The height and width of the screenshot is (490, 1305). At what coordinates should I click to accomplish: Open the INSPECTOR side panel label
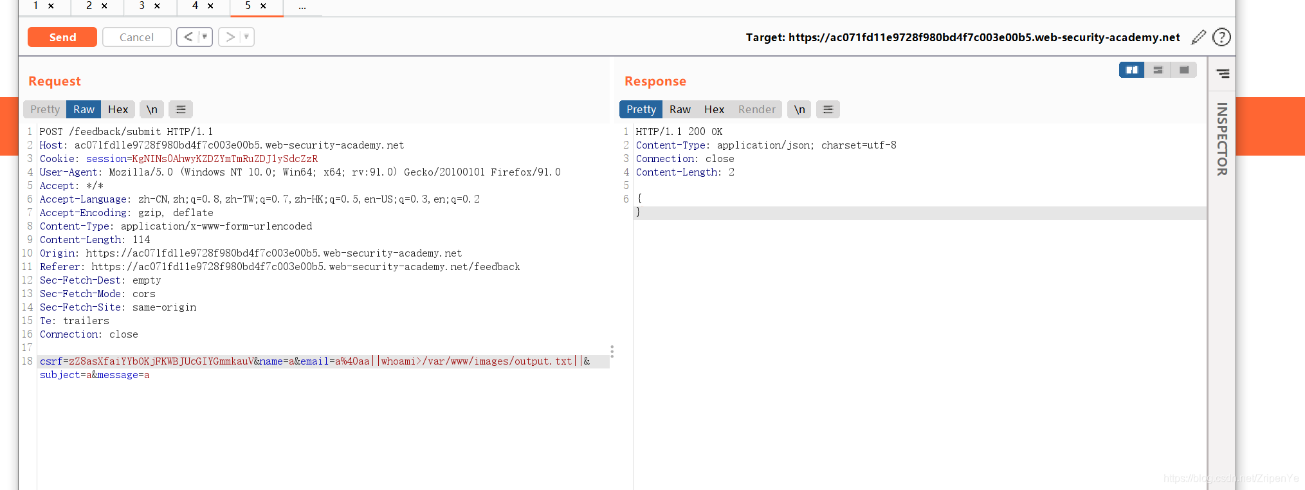(x=1222, y=139)
